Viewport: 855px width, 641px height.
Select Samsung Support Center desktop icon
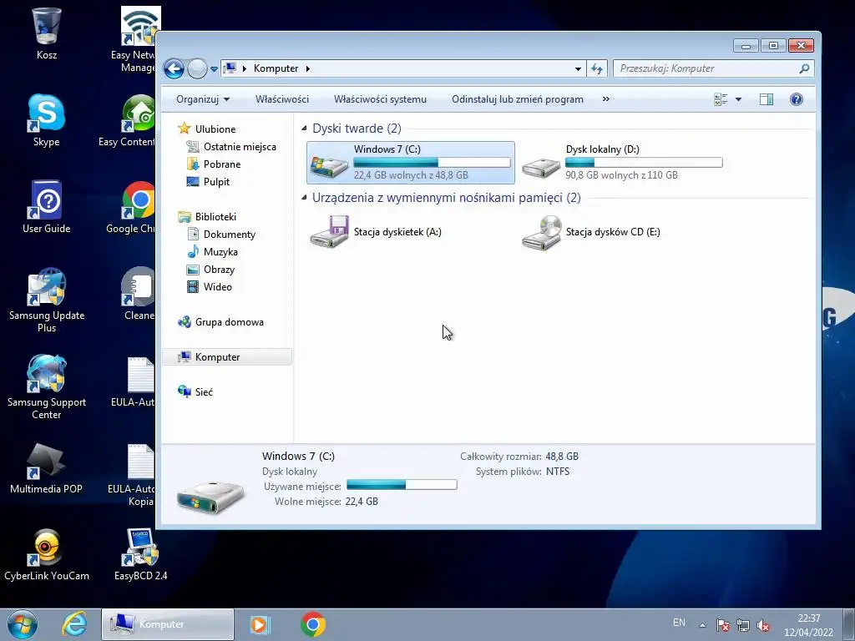click(x=47, y=386)
